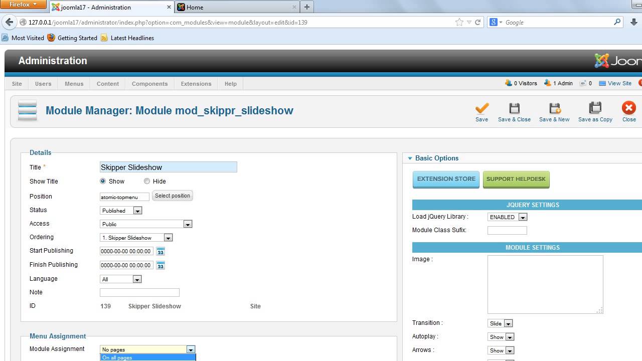Click the Title field containing Skipper Slideshow
This screenshot has height=361, width=642.
(168, 167)
